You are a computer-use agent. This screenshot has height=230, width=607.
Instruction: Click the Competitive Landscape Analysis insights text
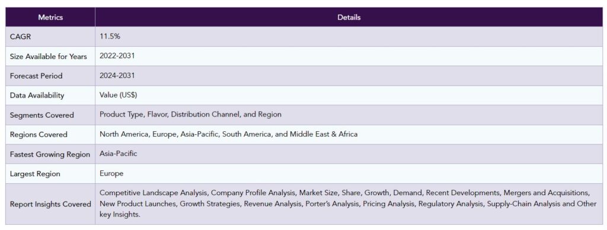pyautogui.click(x=348, y=204)
